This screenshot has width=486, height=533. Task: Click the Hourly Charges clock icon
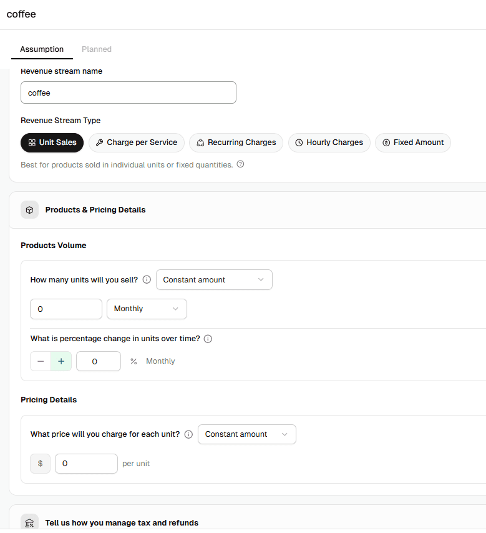pyautogui.click(x=299, y=142)
